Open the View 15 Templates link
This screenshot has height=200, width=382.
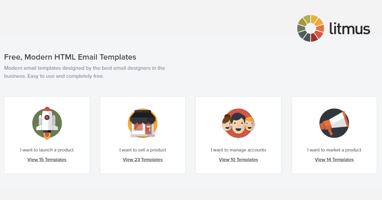(47, 160)
